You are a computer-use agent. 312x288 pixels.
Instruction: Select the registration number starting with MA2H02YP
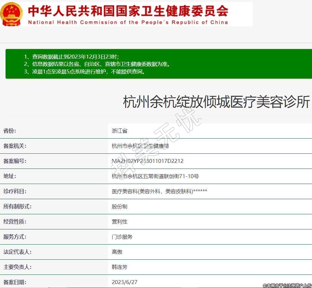147,161
